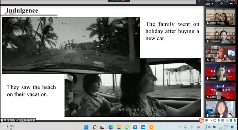Select the 张蕴楠 participant video tile
The image size is (238, 130).
pos(220,72)
